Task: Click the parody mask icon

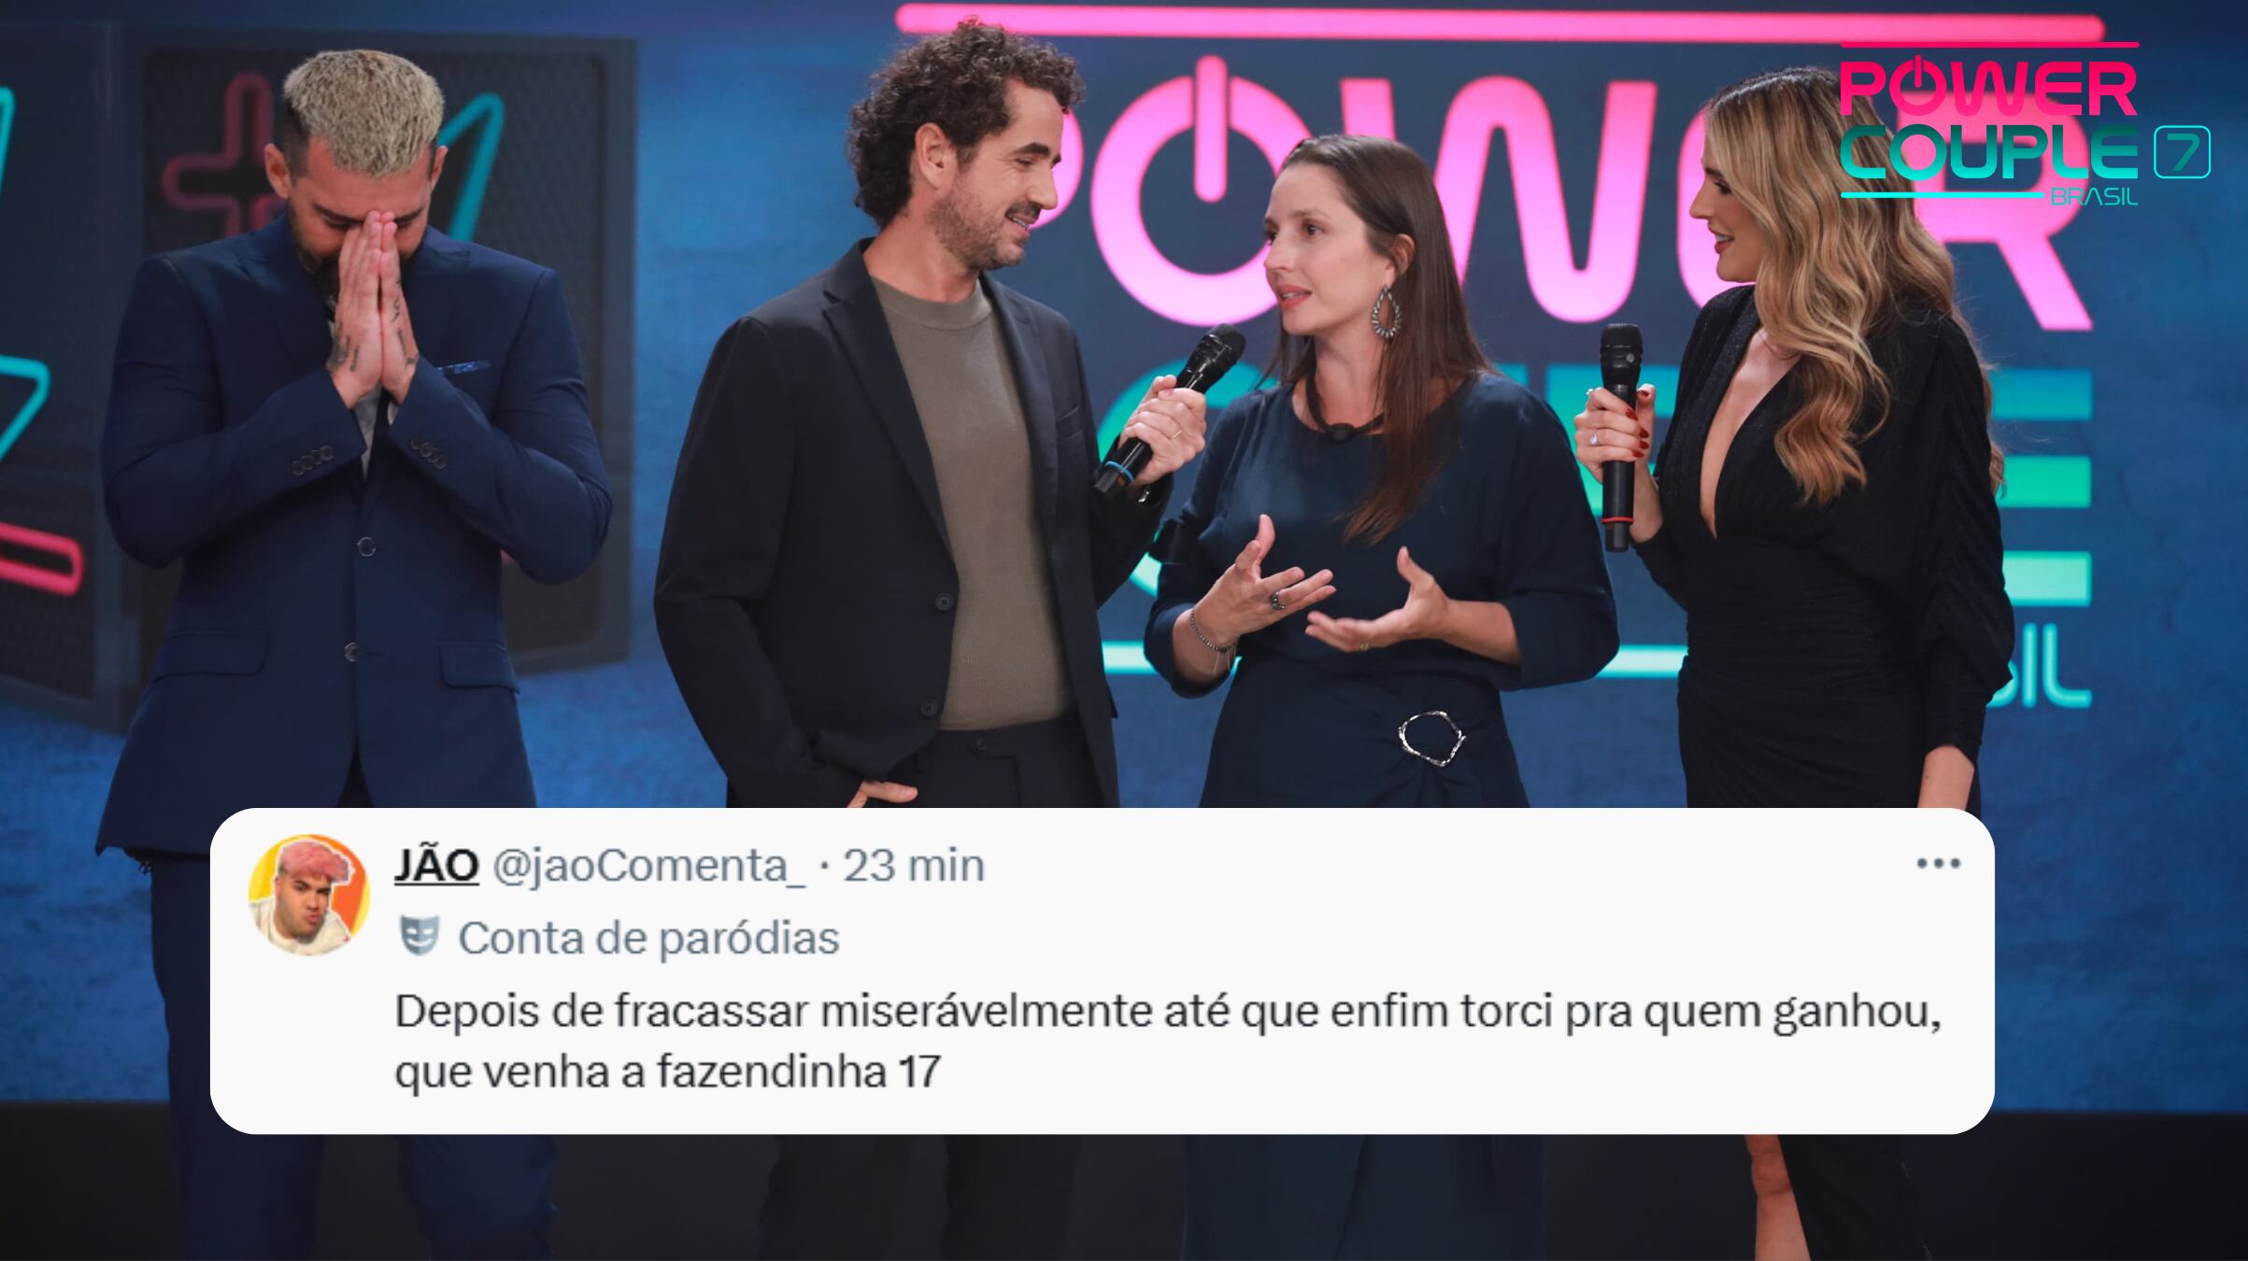Action: 420,937
